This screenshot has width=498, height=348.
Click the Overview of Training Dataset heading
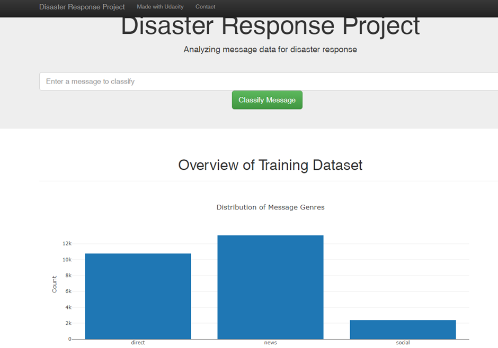[x=270, y=165]
